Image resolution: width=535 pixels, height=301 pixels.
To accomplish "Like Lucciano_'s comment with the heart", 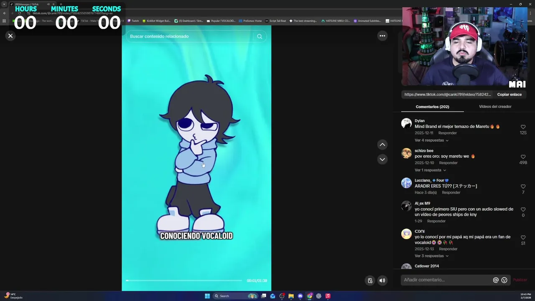I will click(x=523, y=187).
